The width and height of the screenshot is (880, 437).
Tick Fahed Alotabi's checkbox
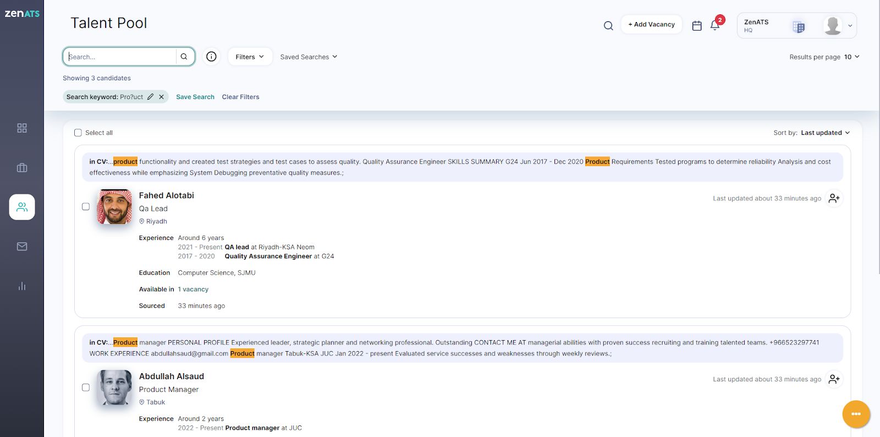[86, 207]
